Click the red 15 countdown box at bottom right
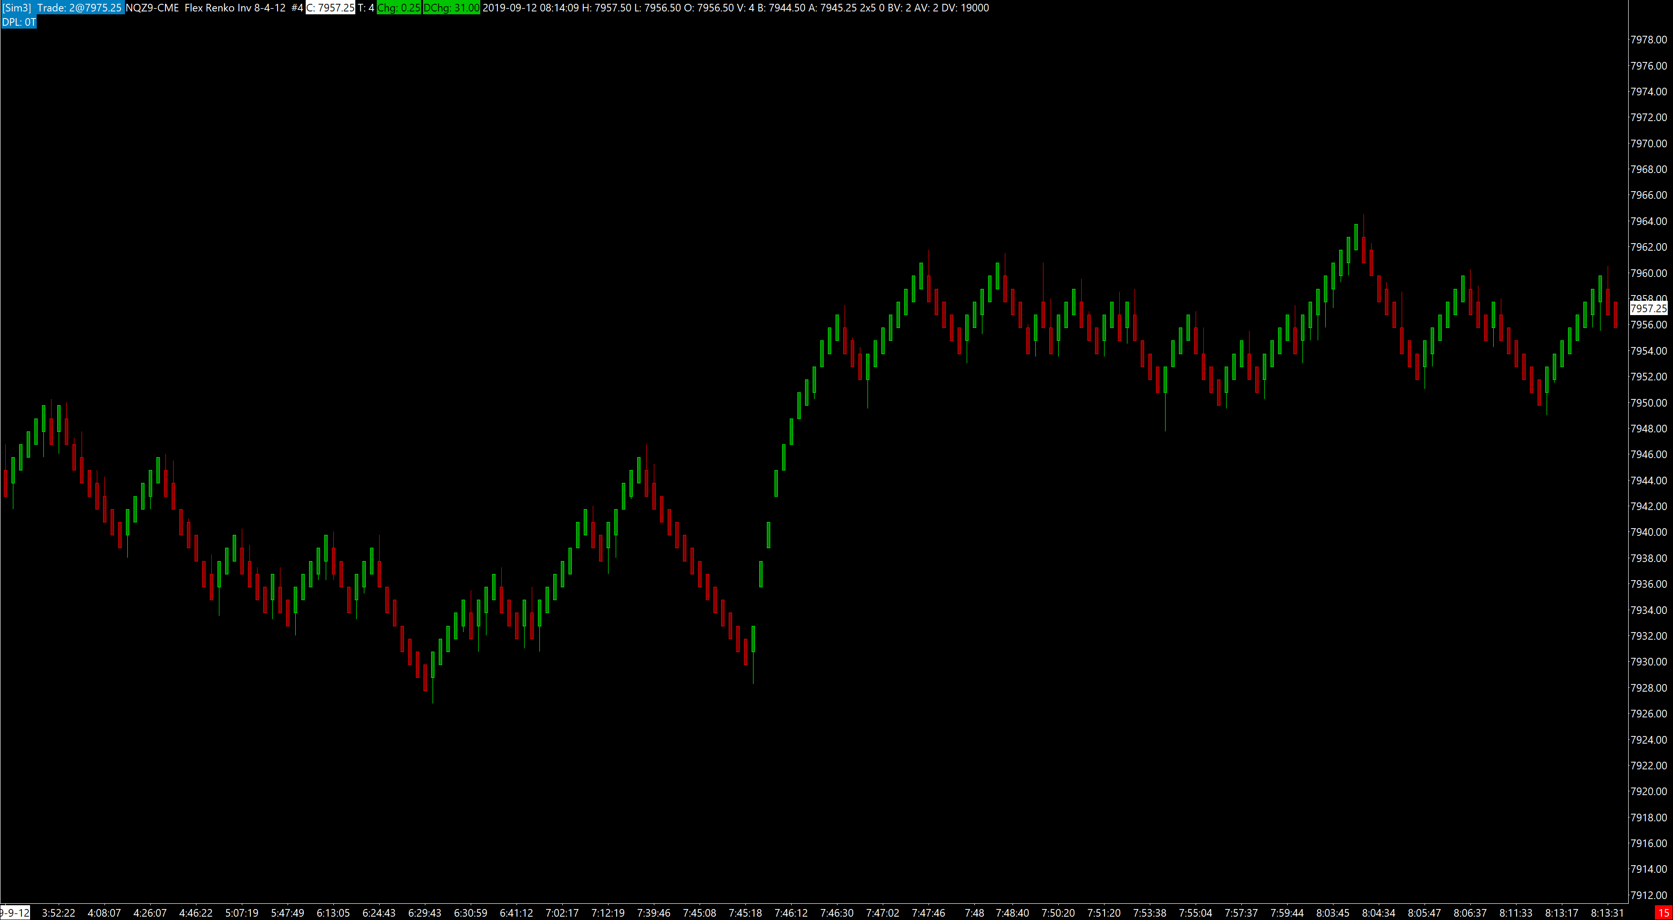The image size is (1673, 920). tap(1663, 913)
